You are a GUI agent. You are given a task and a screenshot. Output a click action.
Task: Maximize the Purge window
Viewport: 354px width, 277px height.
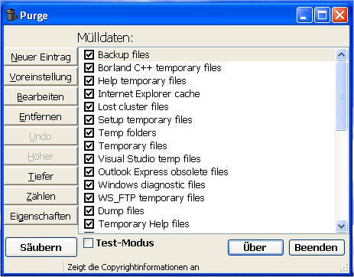[322, 15]
